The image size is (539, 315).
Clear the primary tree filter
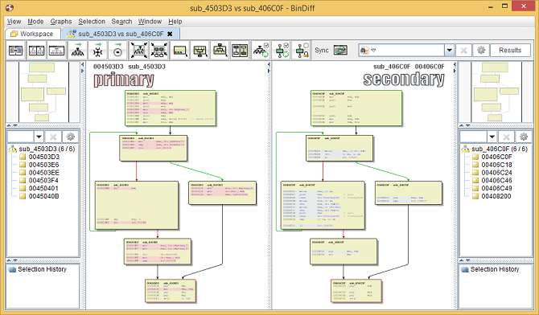53,137
